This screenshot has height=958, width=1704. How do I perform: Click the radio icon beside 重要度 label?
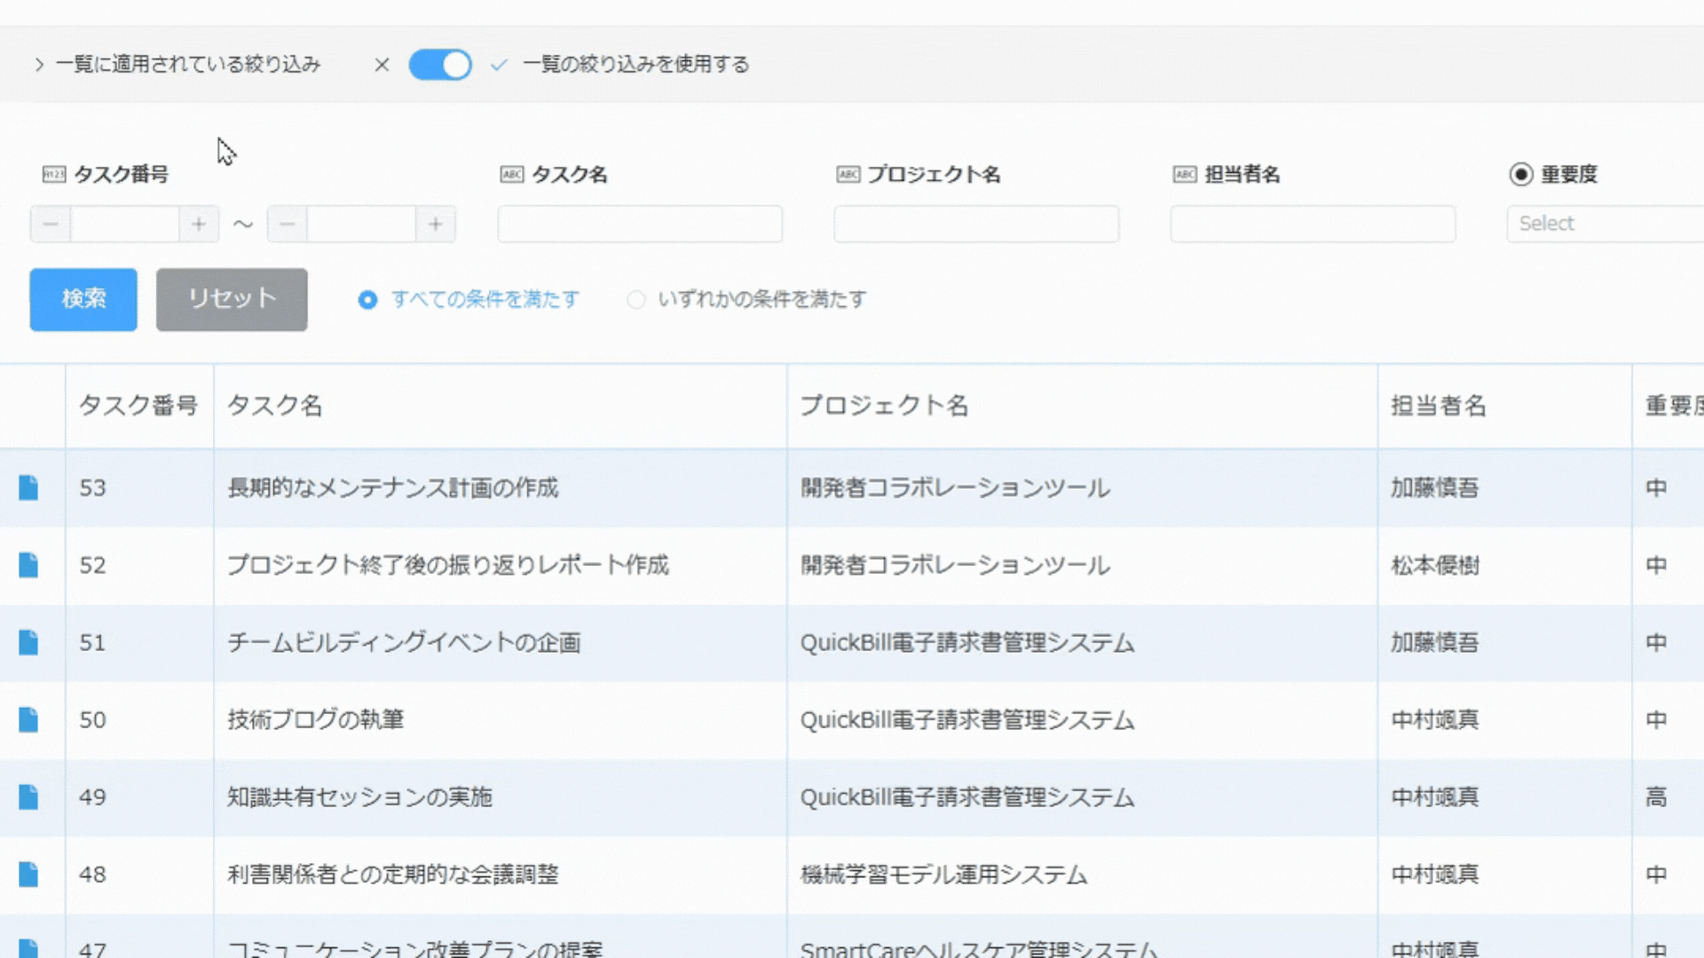(1521, 175)
